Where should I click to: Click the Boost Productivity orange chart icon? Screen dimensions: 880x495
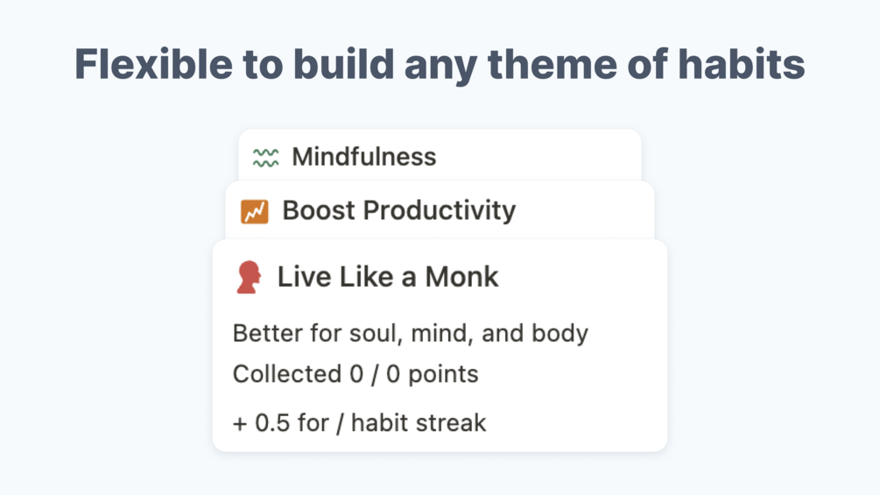click(255, 211)
